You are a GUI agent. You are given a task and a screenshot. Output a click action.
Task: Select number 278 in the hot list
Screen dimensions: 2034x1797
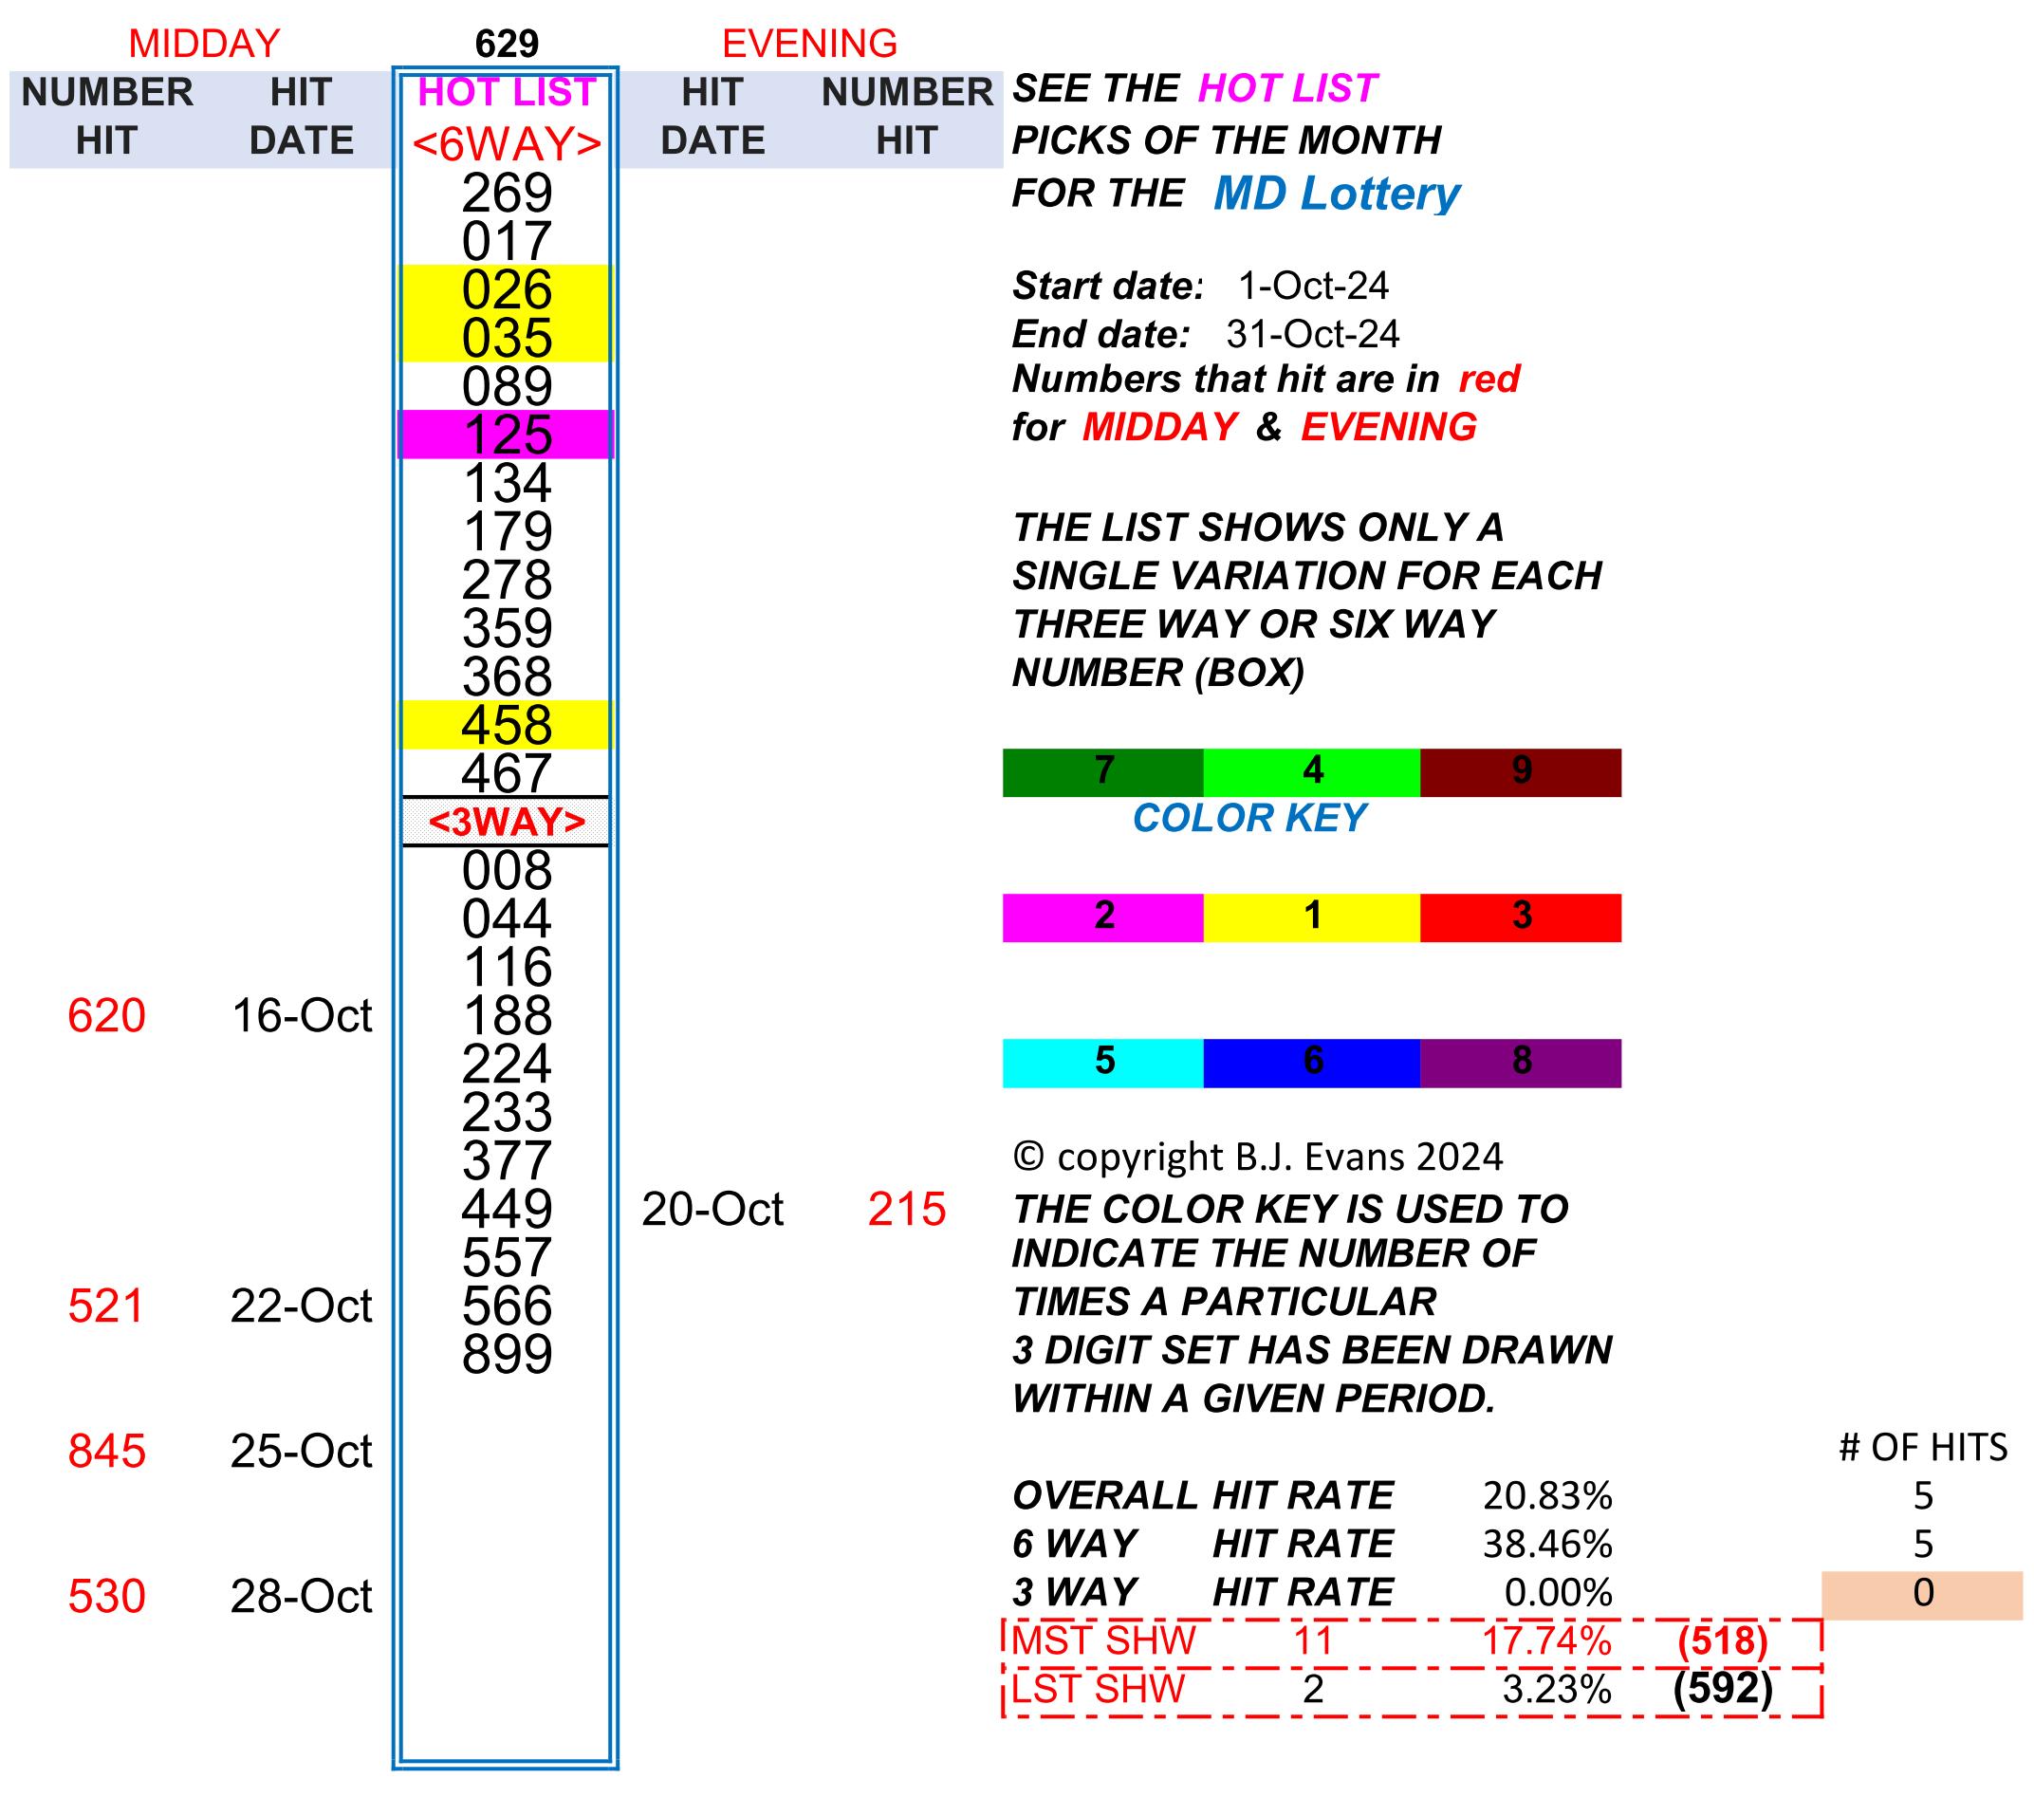coord(507,580)
